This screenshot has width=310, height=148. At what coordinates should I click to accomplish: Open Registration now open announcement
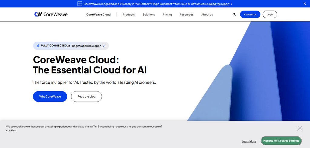(71, 46)
